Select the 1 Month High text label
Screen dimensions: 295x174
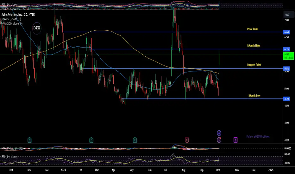tap(253, 46)
